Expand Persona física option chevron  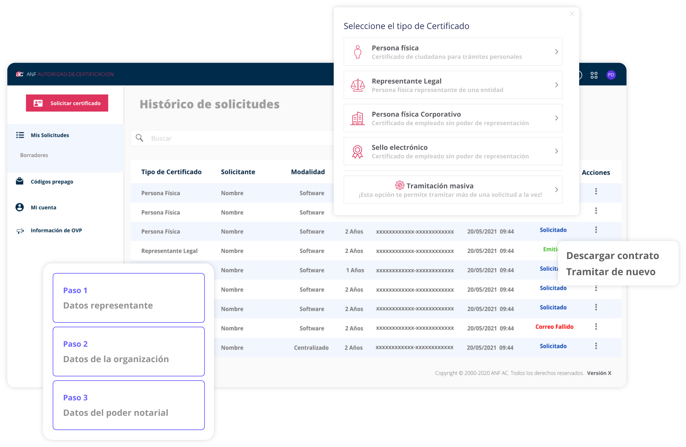pyautogui.click(x=556, y=52)
